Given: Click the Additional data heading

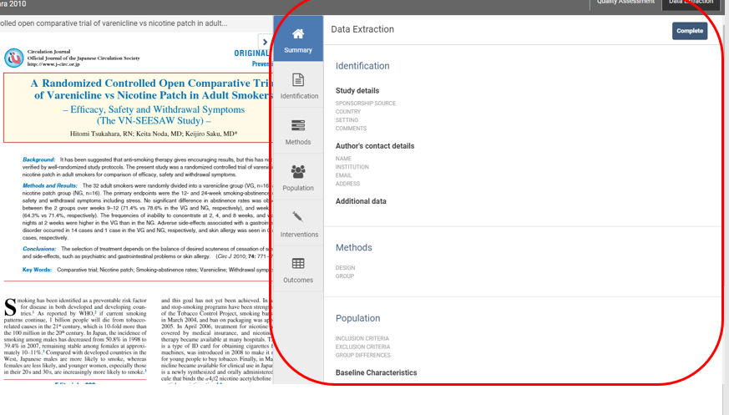Looking at the screenshot, I should [x=361, y=201].
